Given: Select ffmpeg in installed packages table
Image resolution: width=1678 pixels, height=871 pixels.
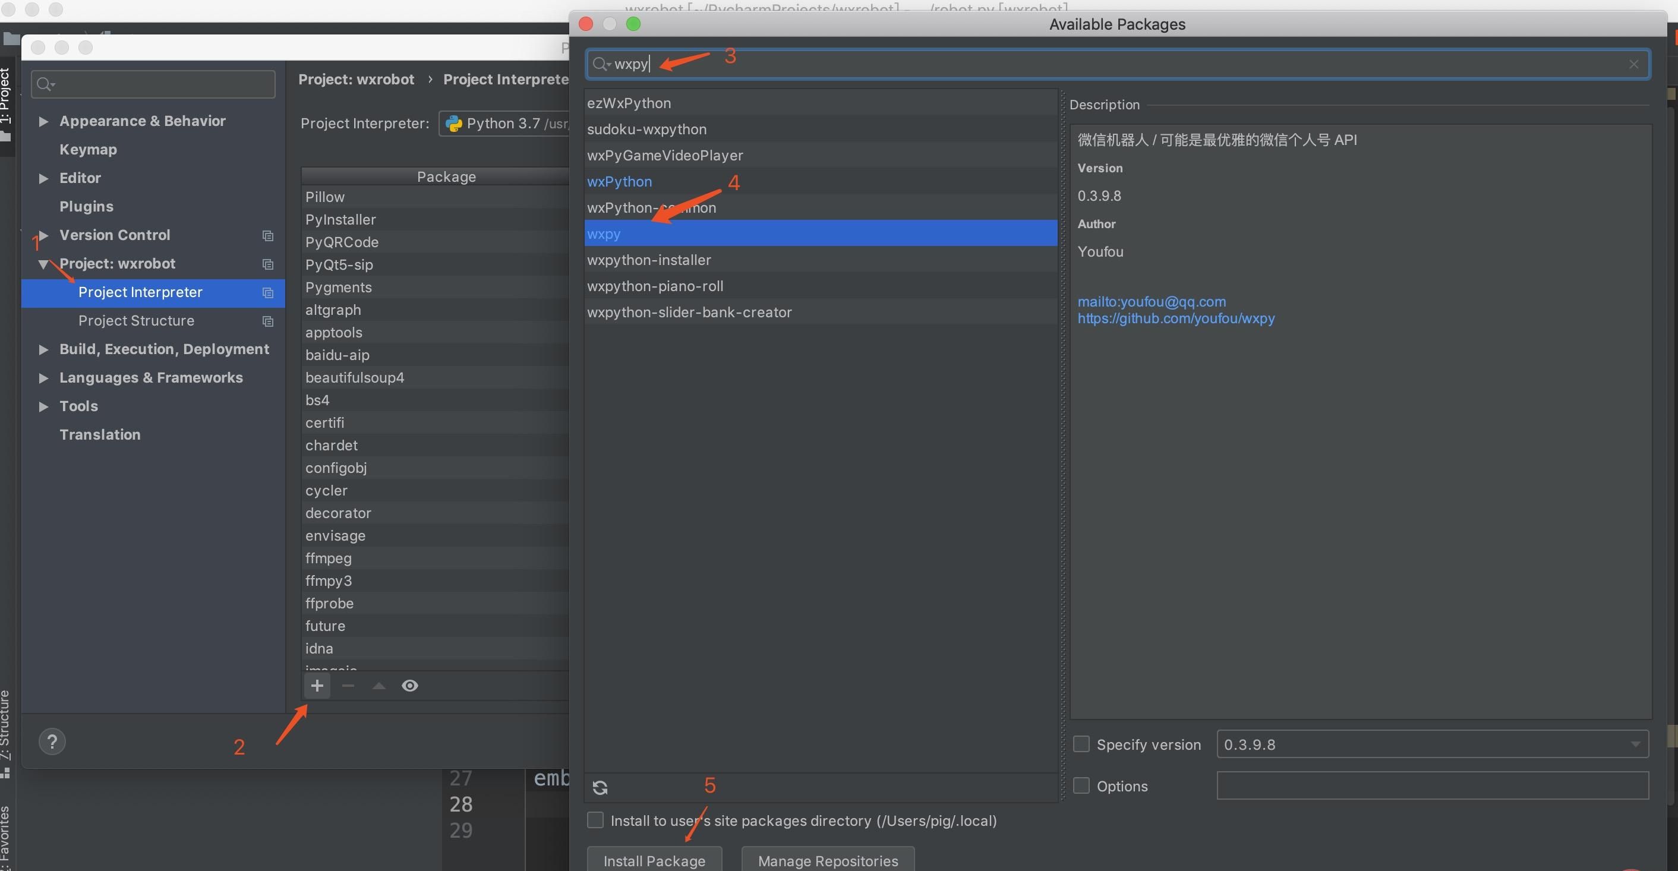Looking at the screenshot, I should (436, 558).
